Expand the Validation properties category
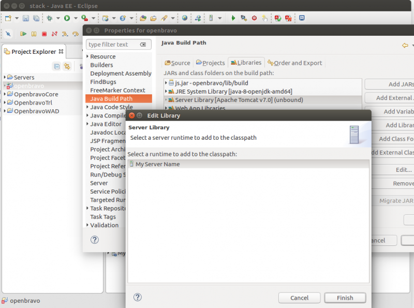This screenshot has width=414, height=308. [x=87, y=225]
